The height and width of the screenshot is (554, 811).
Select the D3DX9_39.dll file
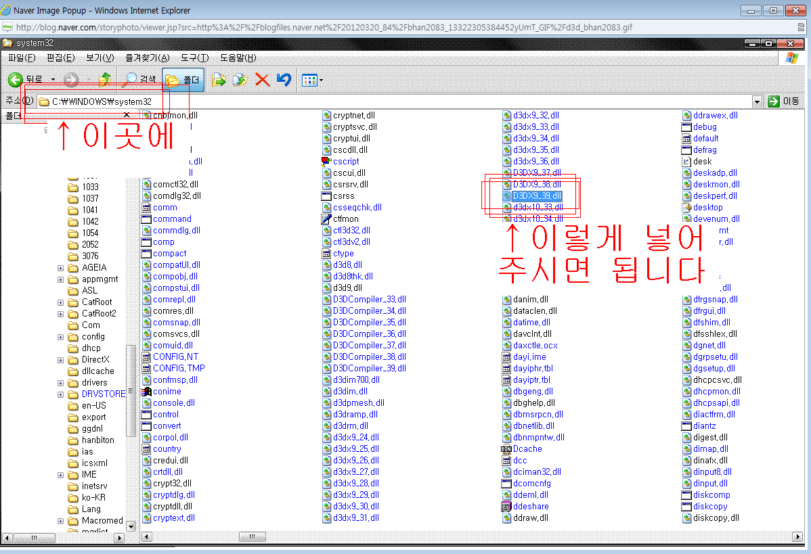[537, 195]
